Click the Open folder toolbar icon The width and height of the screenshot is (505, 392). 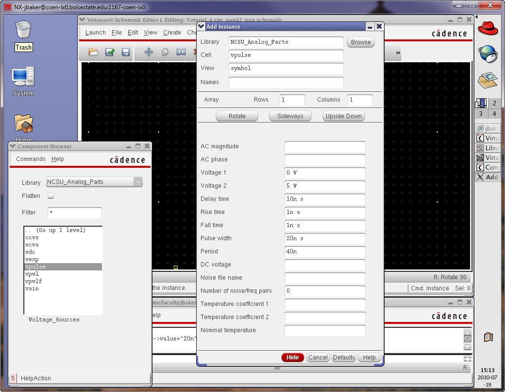click(93, 52)
